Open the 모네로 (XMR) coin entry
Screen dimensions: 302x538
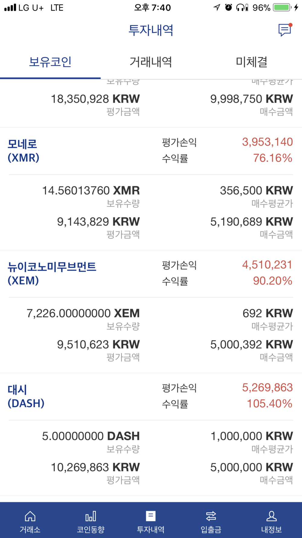pyautogui.click(x=24, y=151)
